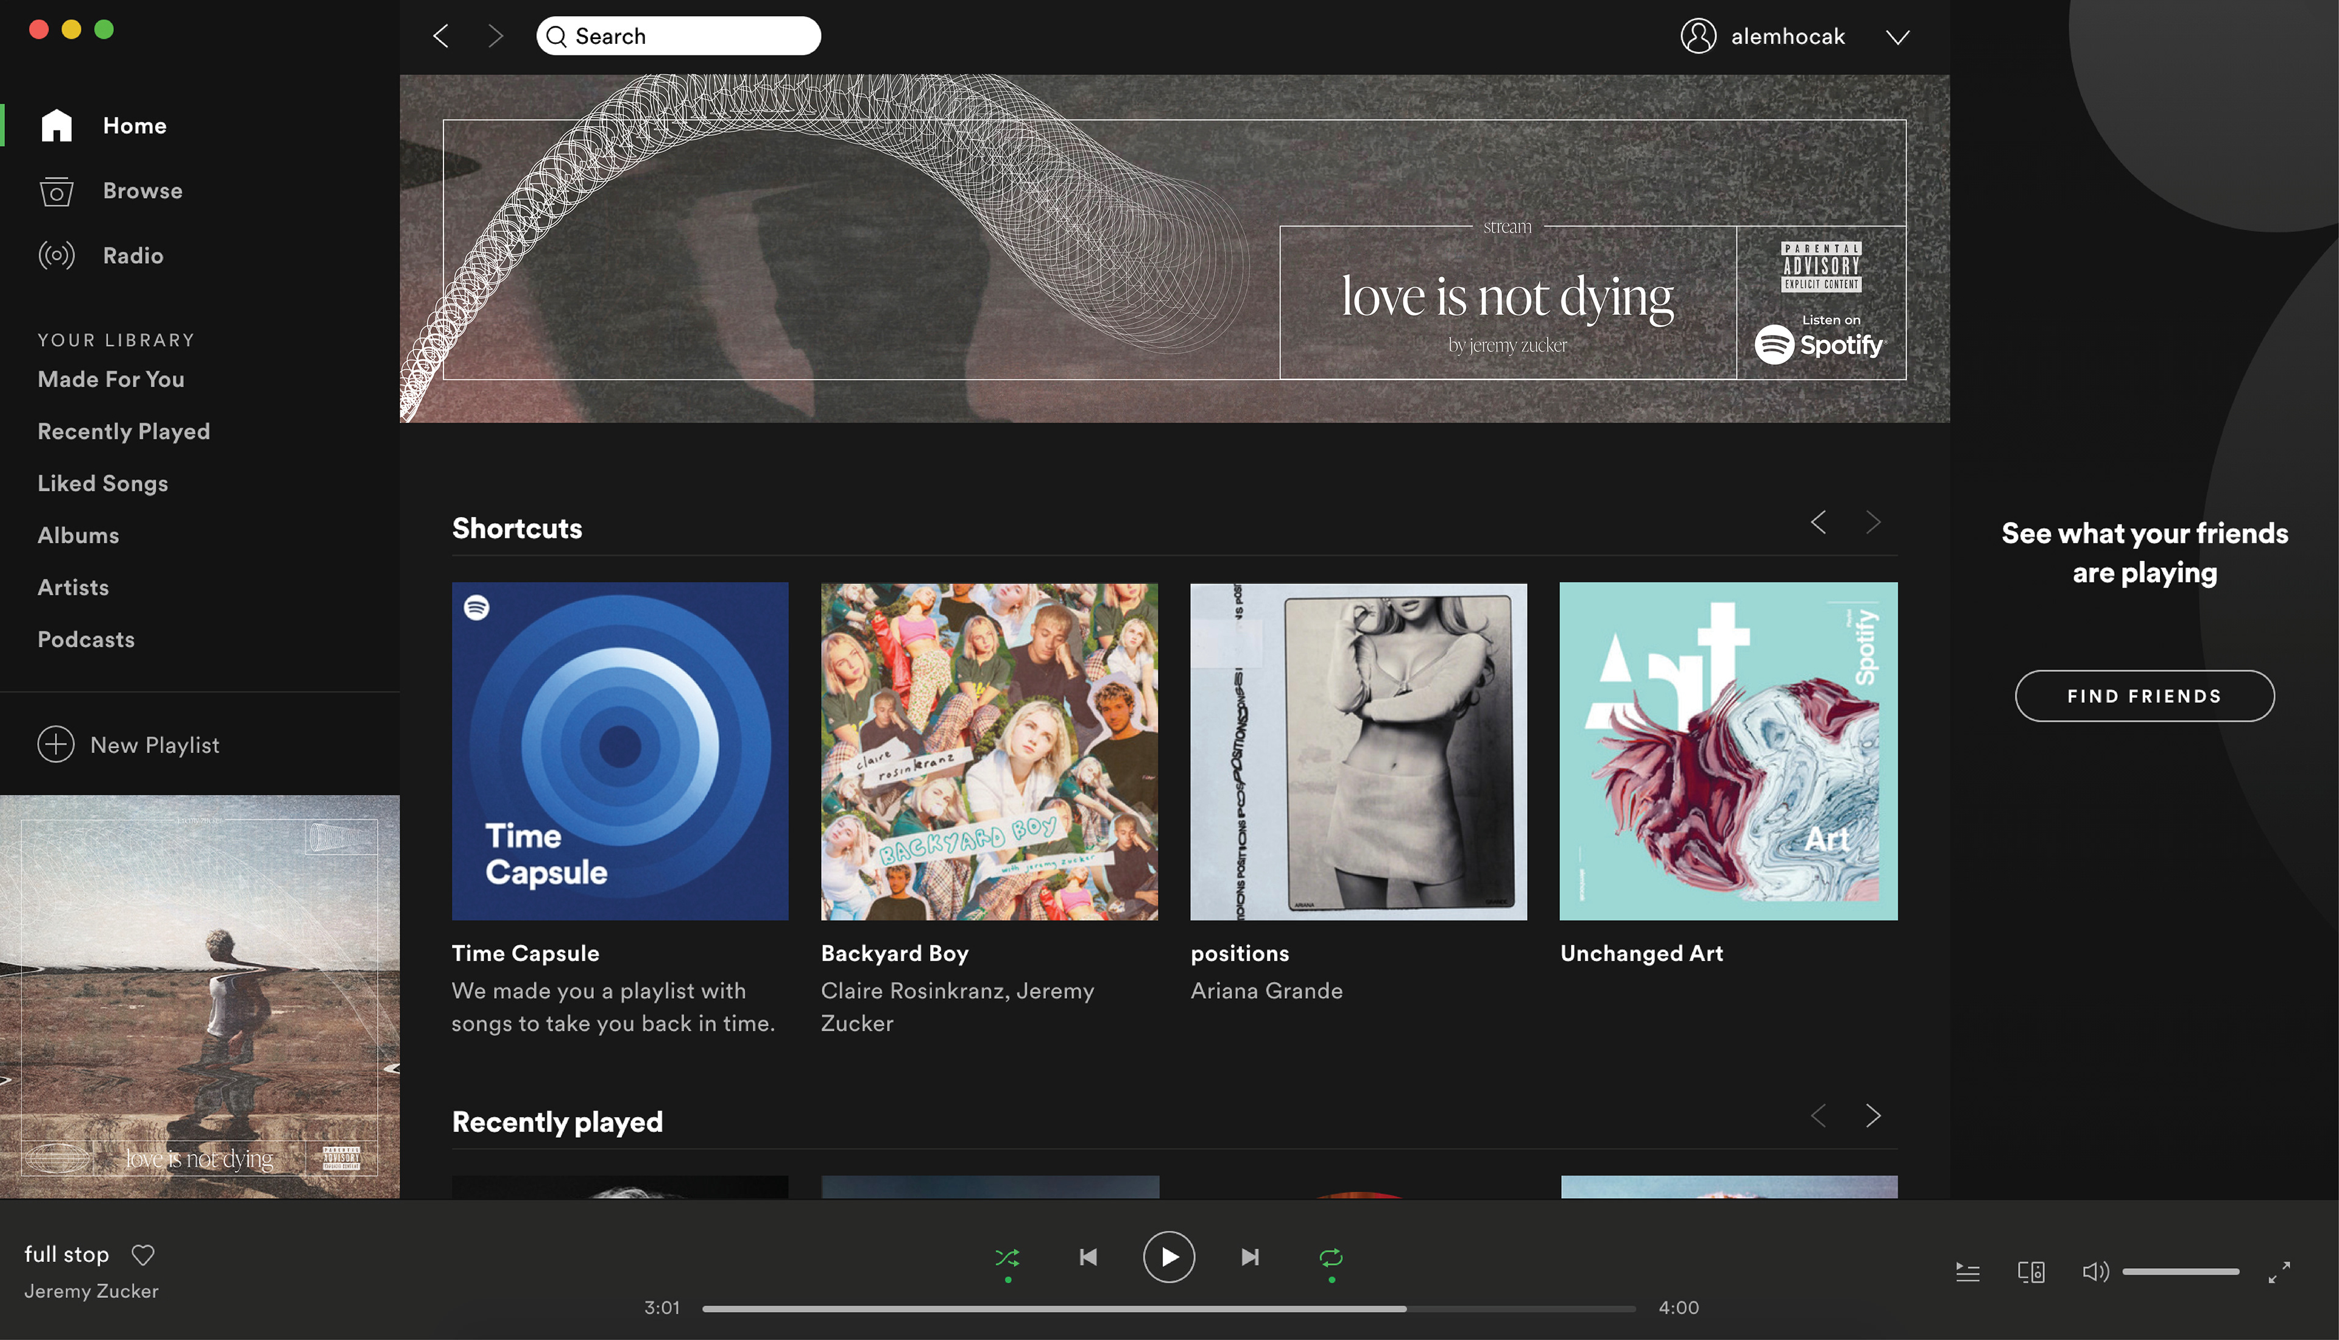The image size is (2339, 1340).
Task: Open the positions album cover
Action: (1358, 751)
